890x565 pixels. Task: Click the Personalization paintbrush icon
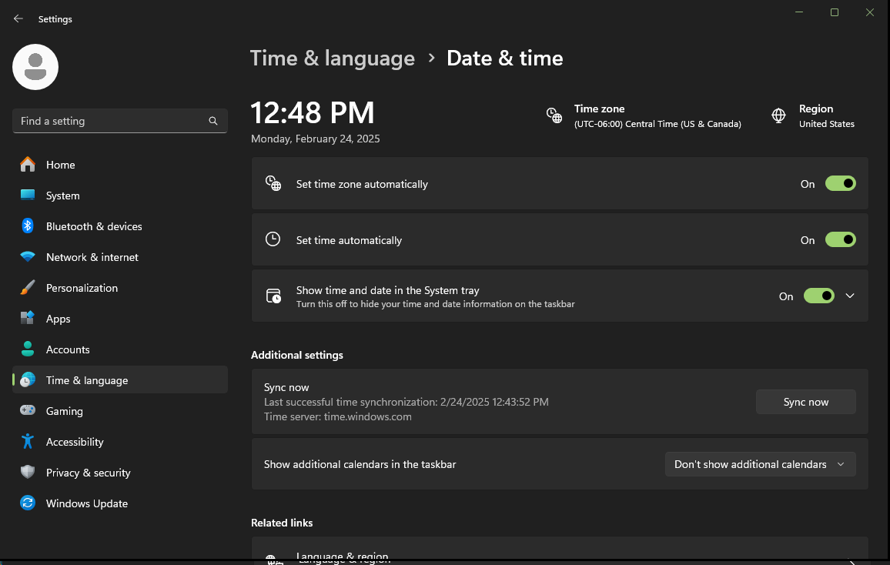click(x=28, y=288)
